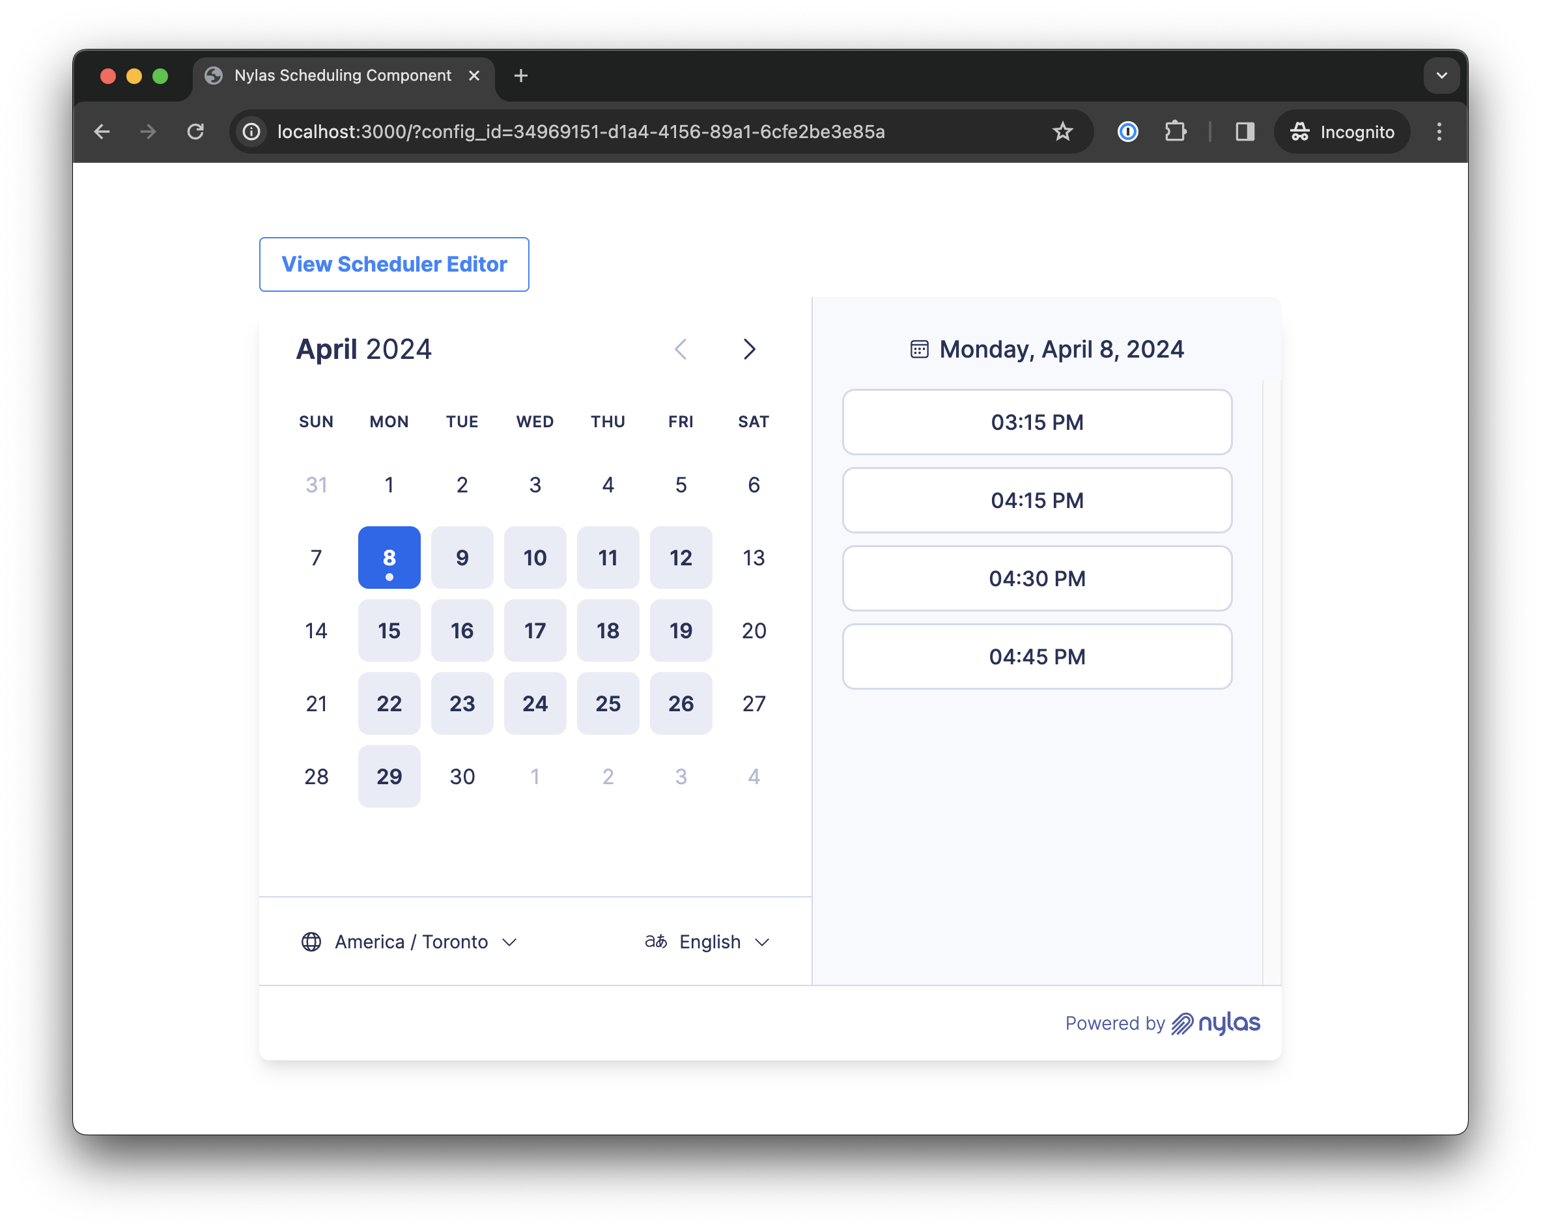Bookmark the page using the star icon
1541x1231 pixels.
coord(1063,132)
